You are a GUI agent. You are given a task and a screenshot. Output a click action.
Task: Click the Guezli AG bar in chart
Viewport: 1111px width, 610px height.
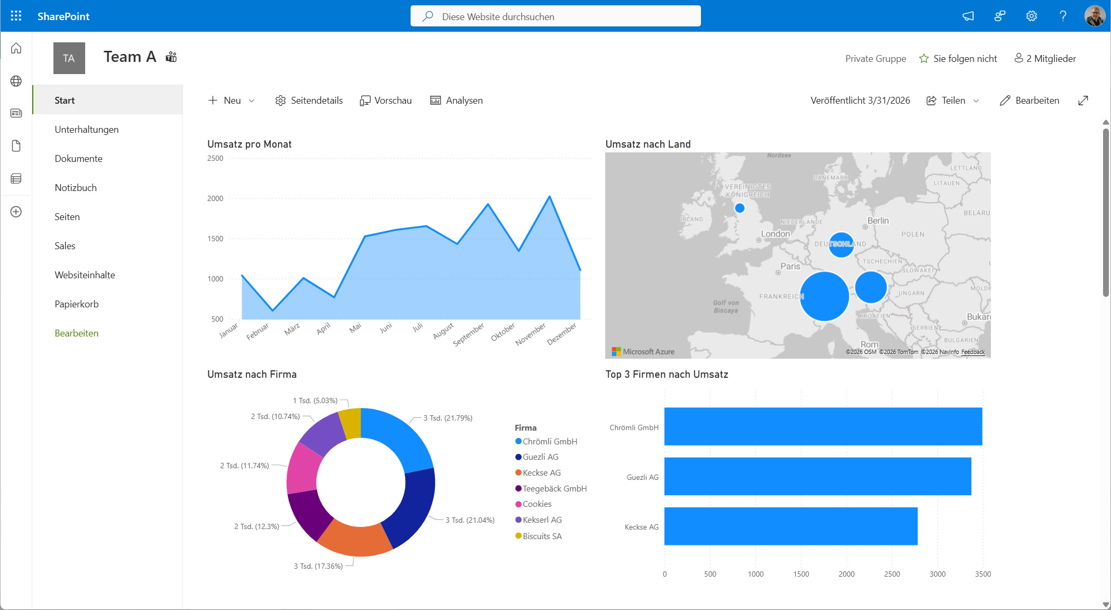[817, 476]
